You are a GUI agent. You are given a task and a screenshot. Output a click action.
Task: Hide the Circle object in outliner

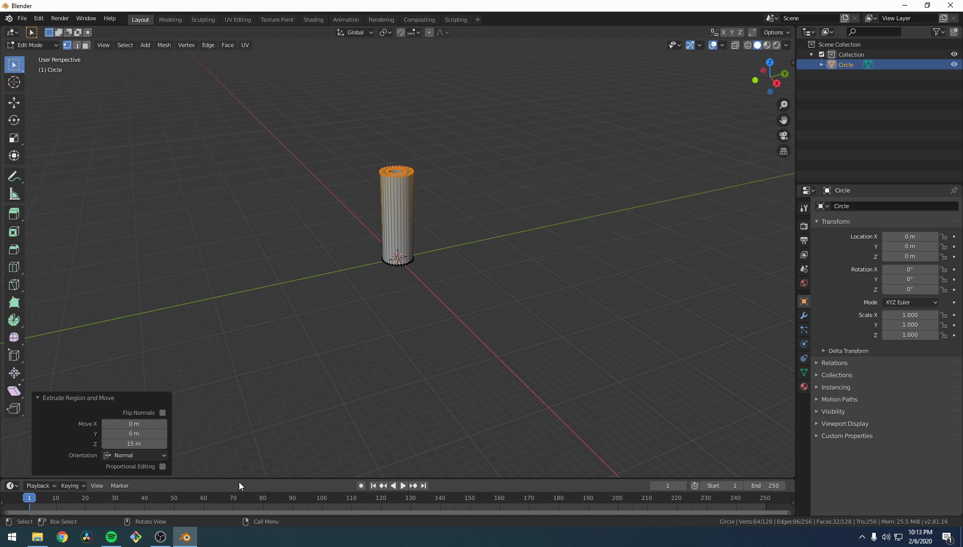pyautogui.click(x=954, y=64)
